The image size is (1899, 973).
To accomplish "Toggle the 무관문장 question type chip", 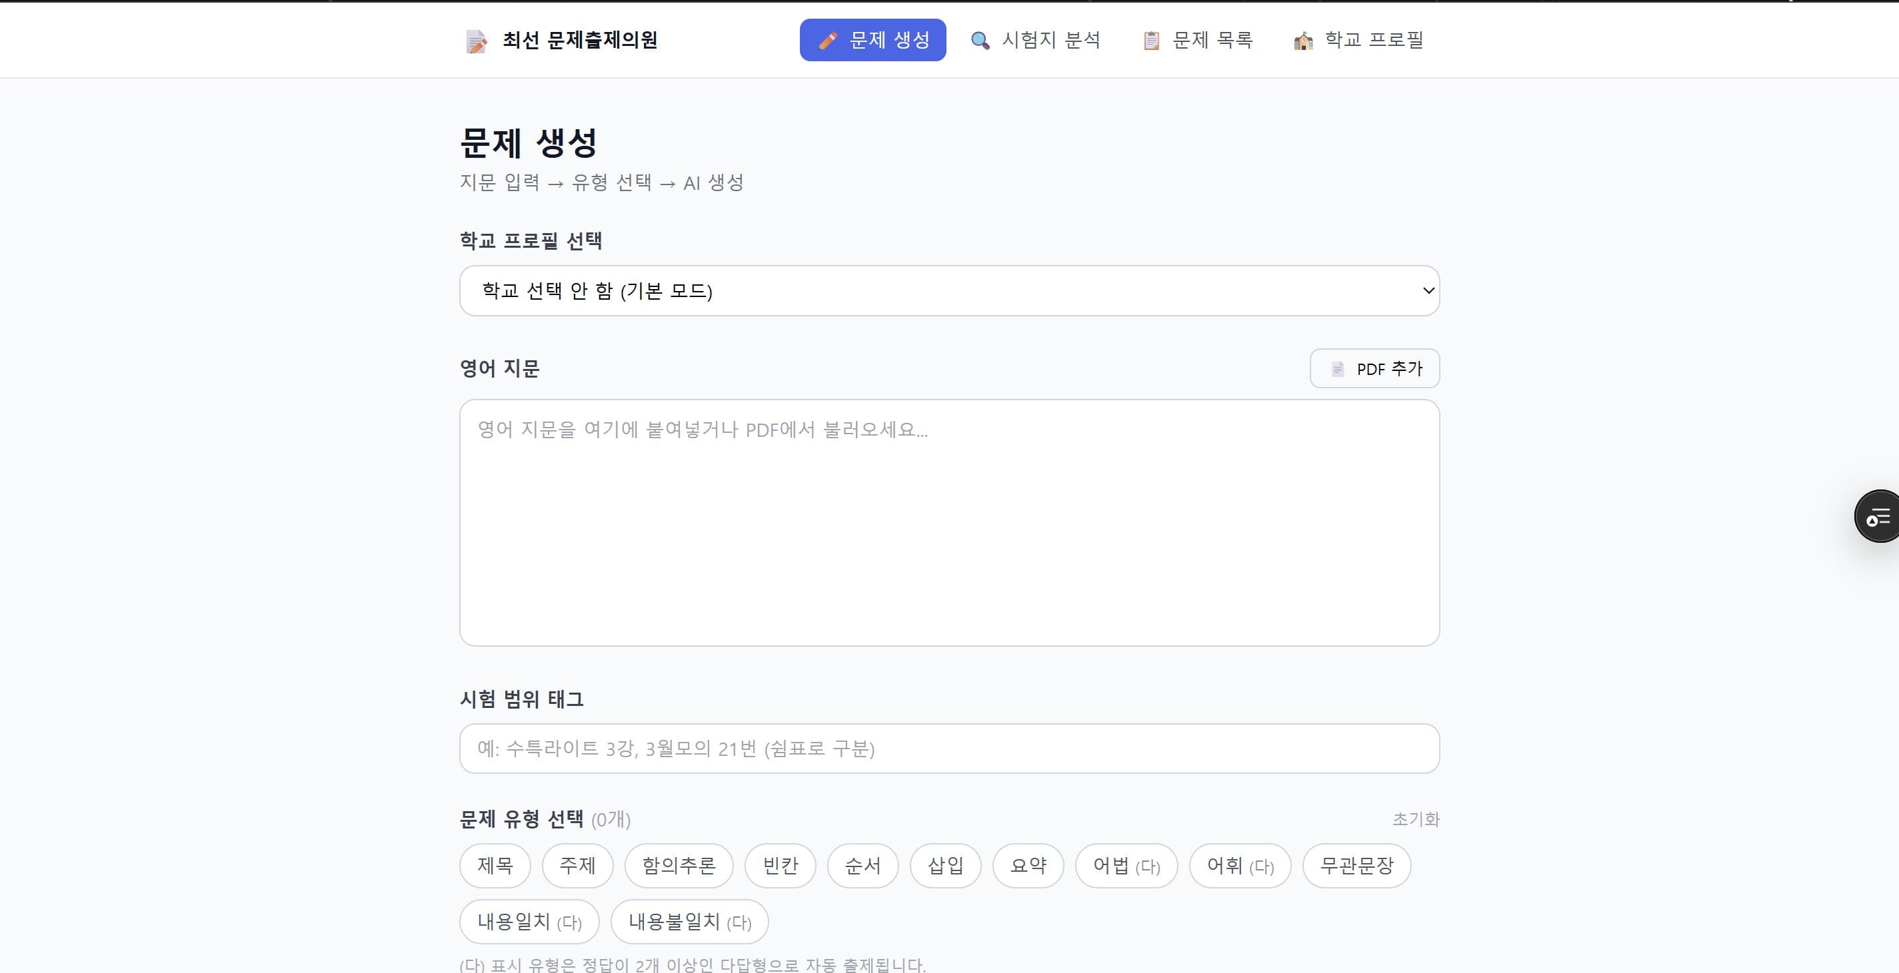I will 1357,866.
